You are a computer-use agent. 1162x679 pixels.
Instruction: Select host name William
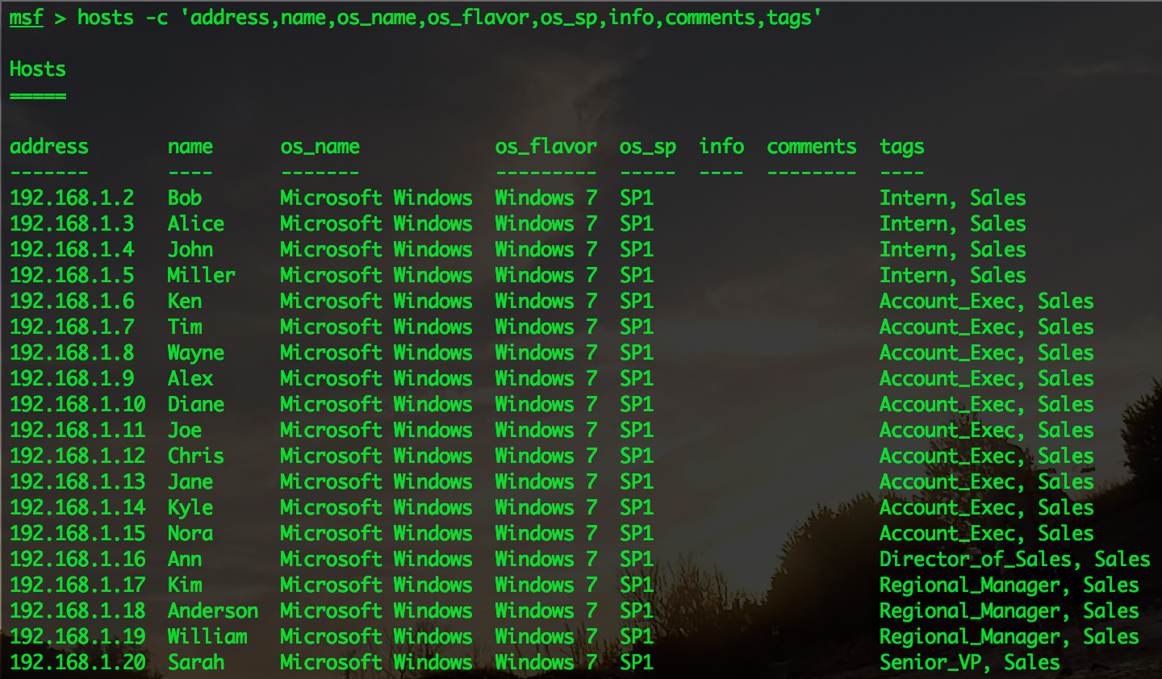coord(207,637)
